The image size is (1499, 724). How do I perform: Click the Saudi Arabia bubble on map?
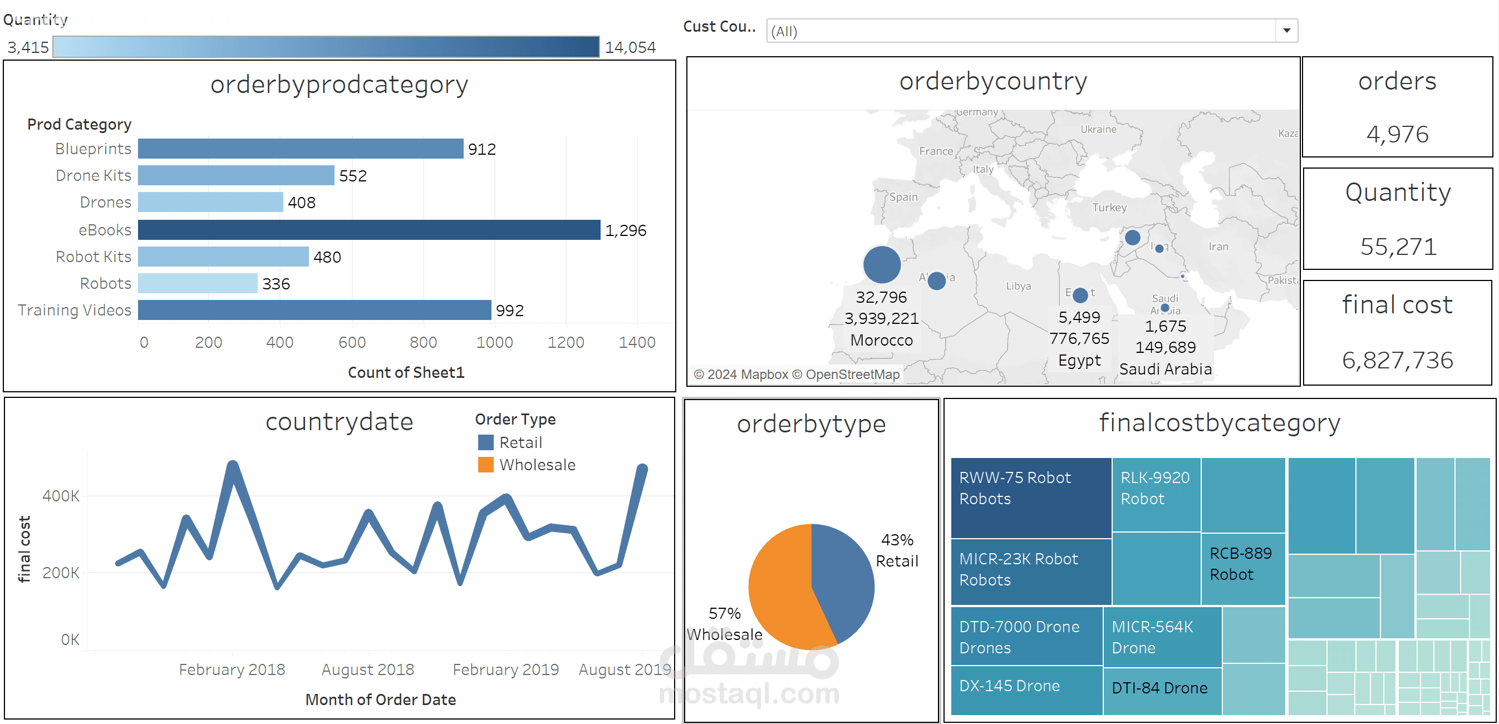tap(1164, 307)
